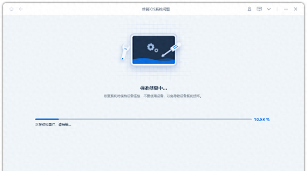Click the back arrow icon
The width and height of the screenshot is (307, 171).
pos(21,9)
